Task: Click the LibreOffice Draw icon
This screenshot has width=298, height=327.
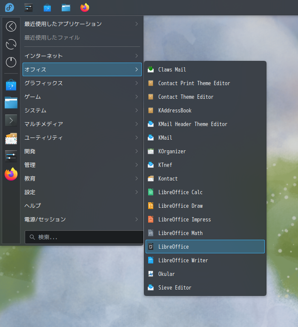Action: (151, 206)
